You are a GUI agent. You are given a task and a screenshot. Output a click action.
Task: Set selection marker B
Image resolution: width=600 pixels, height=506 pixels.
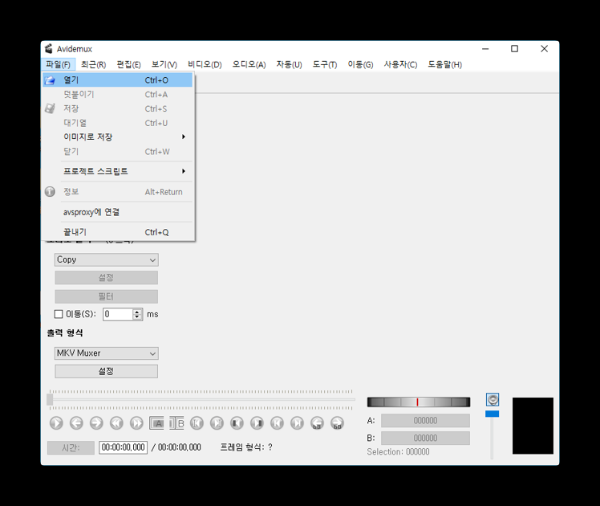[176, 423]
